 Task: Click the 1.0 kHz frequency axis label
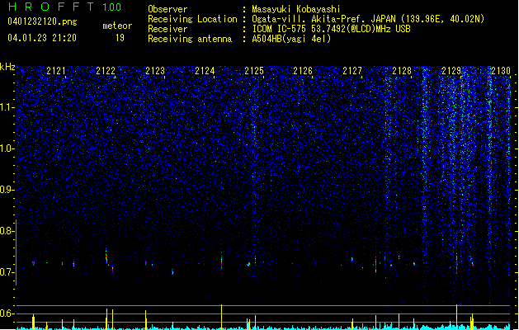click(x=7, y=148)
